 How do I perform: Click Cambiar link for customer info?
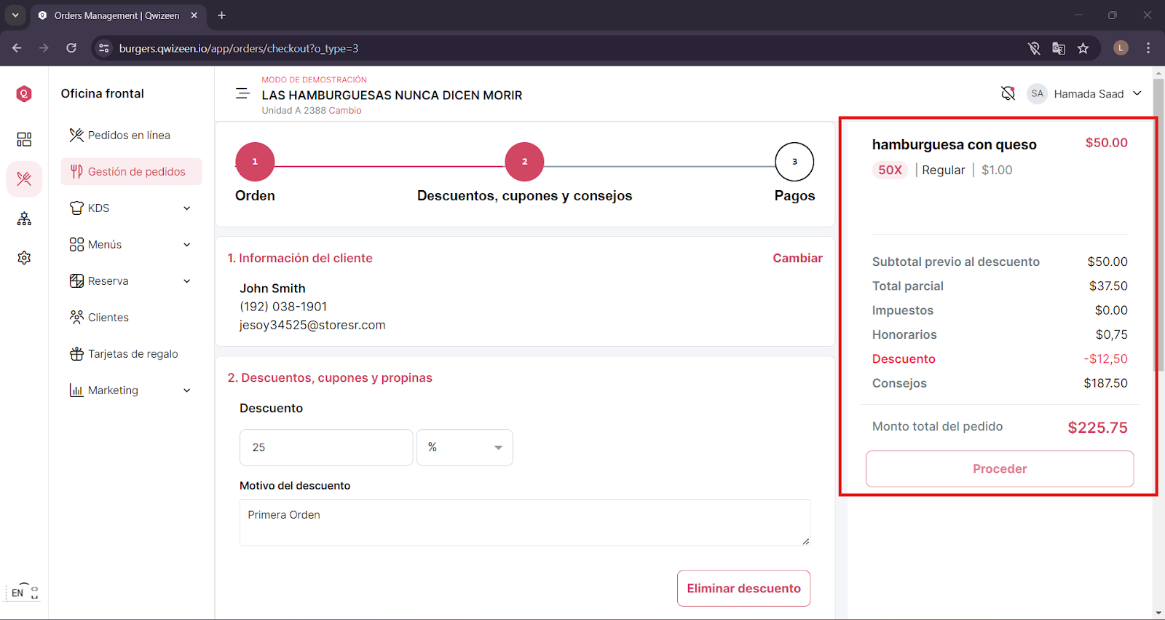click(797, 258)
